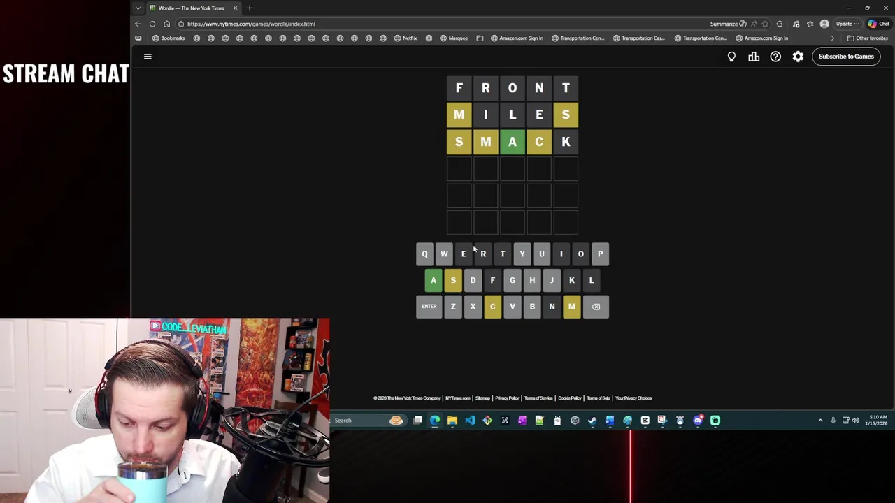The image size is (895, 503).
Task: Tap the U key on Wordle keyboard
Action: pyautogui.click(x=542, y=254)
